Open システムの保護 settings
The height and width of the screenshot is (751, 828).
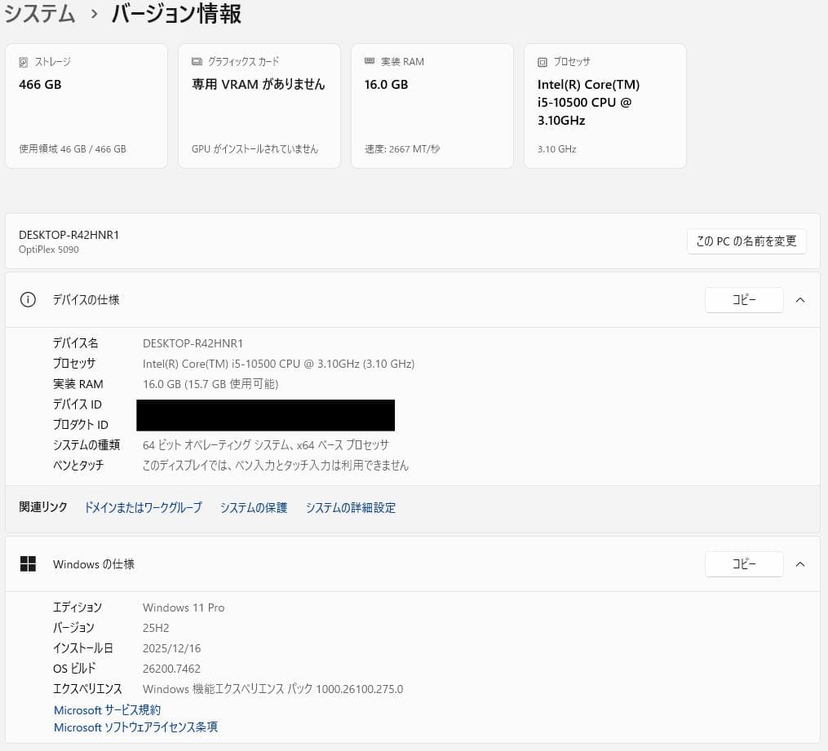(254, 507)
